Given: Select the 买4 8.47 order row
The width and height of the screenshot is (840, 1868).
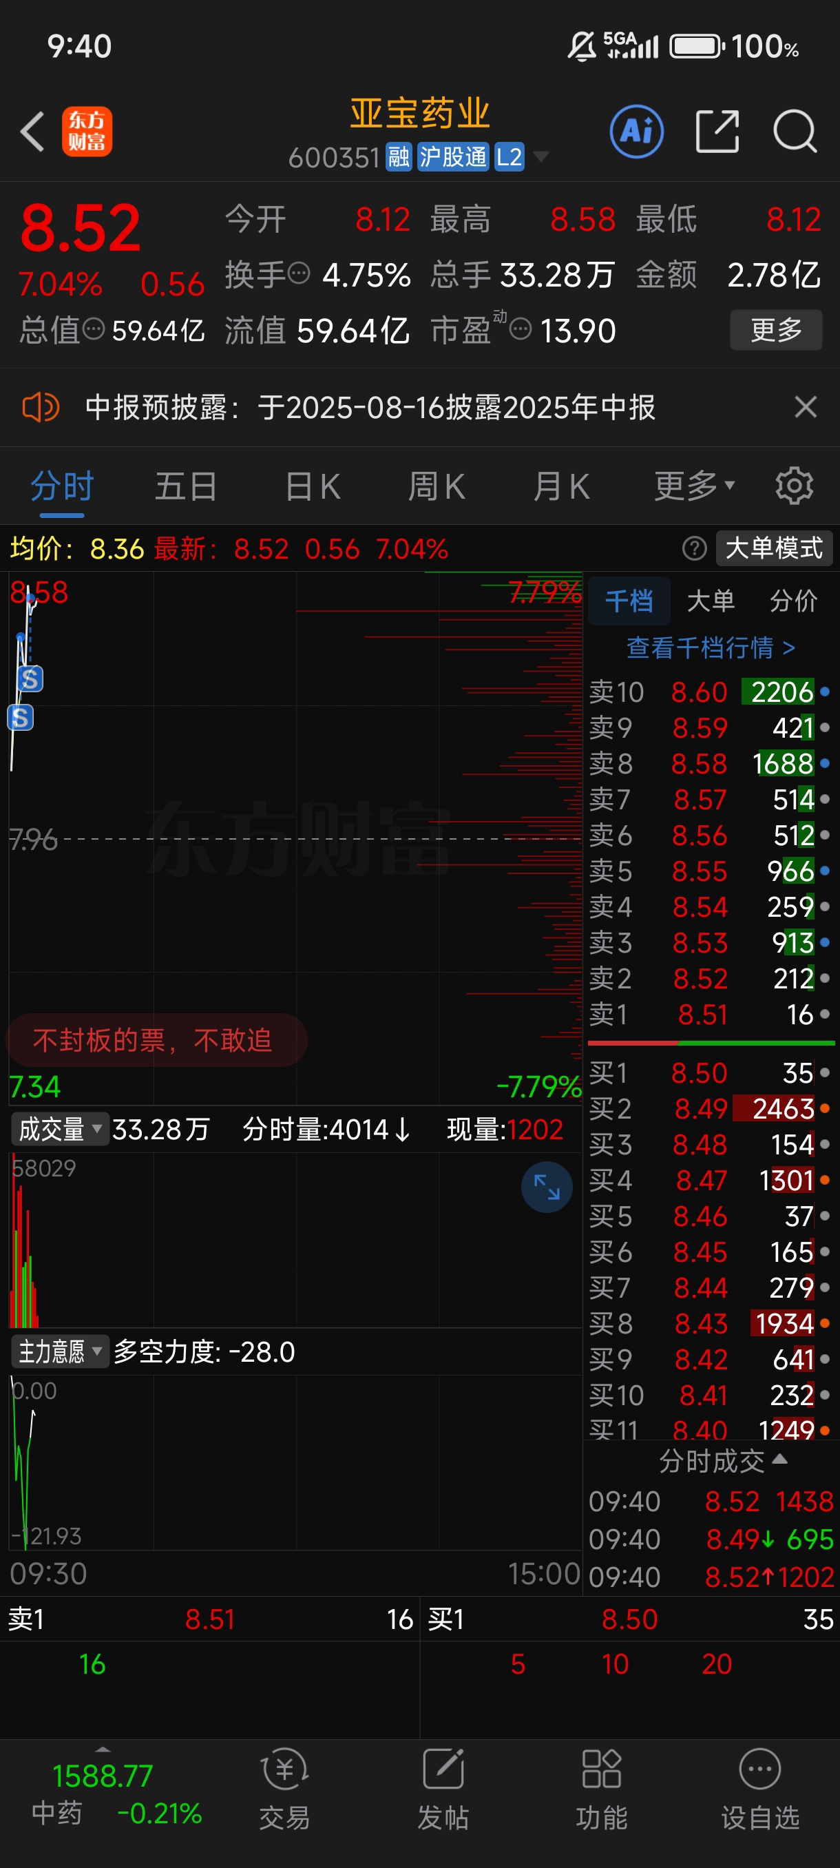Looking at the screenshot, I should tap(710, 1181).
